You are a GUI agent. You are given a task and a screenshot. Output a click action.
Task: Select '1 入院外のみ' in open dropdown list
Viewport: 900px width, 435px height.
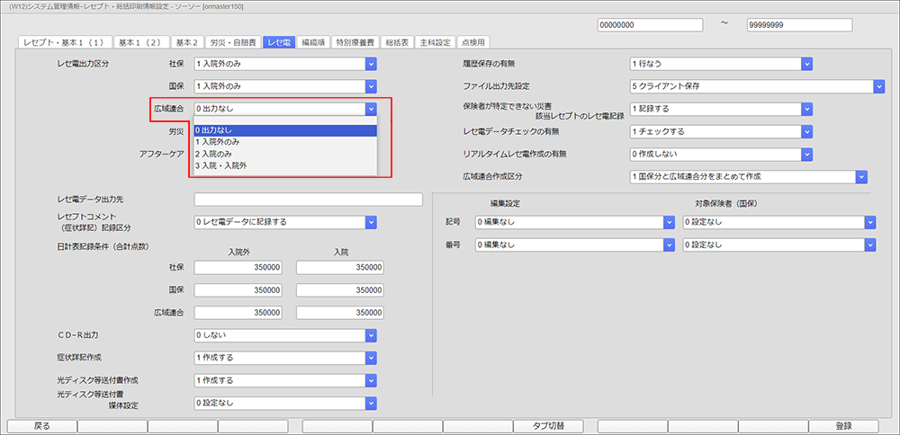point(283,142)
